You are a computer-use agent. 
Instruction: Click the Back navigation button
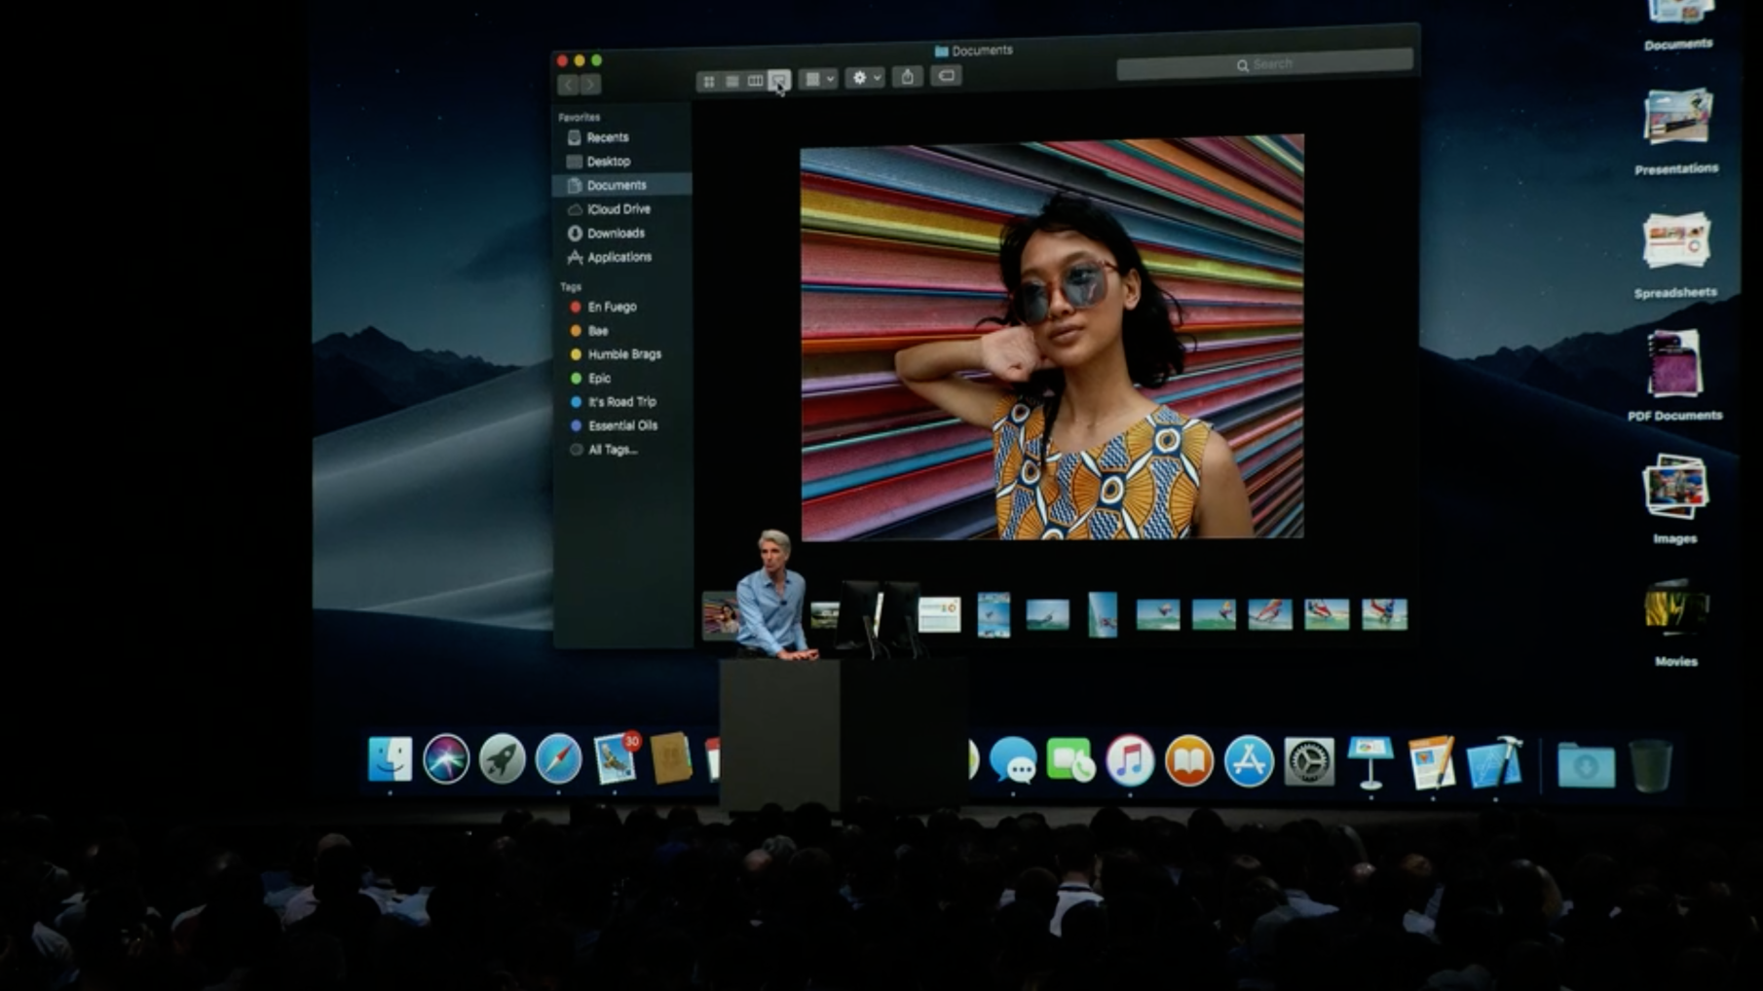tap(568, 85)
